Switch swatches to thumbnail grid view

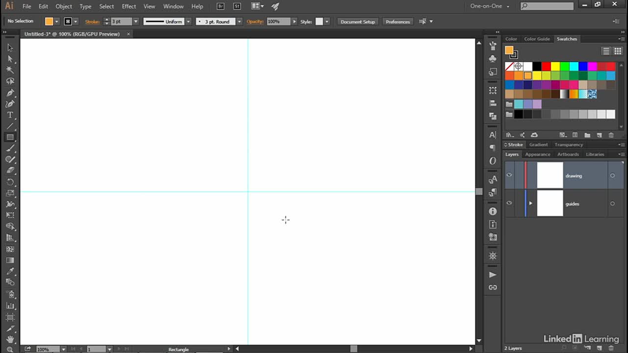click(x=618, y=51)
